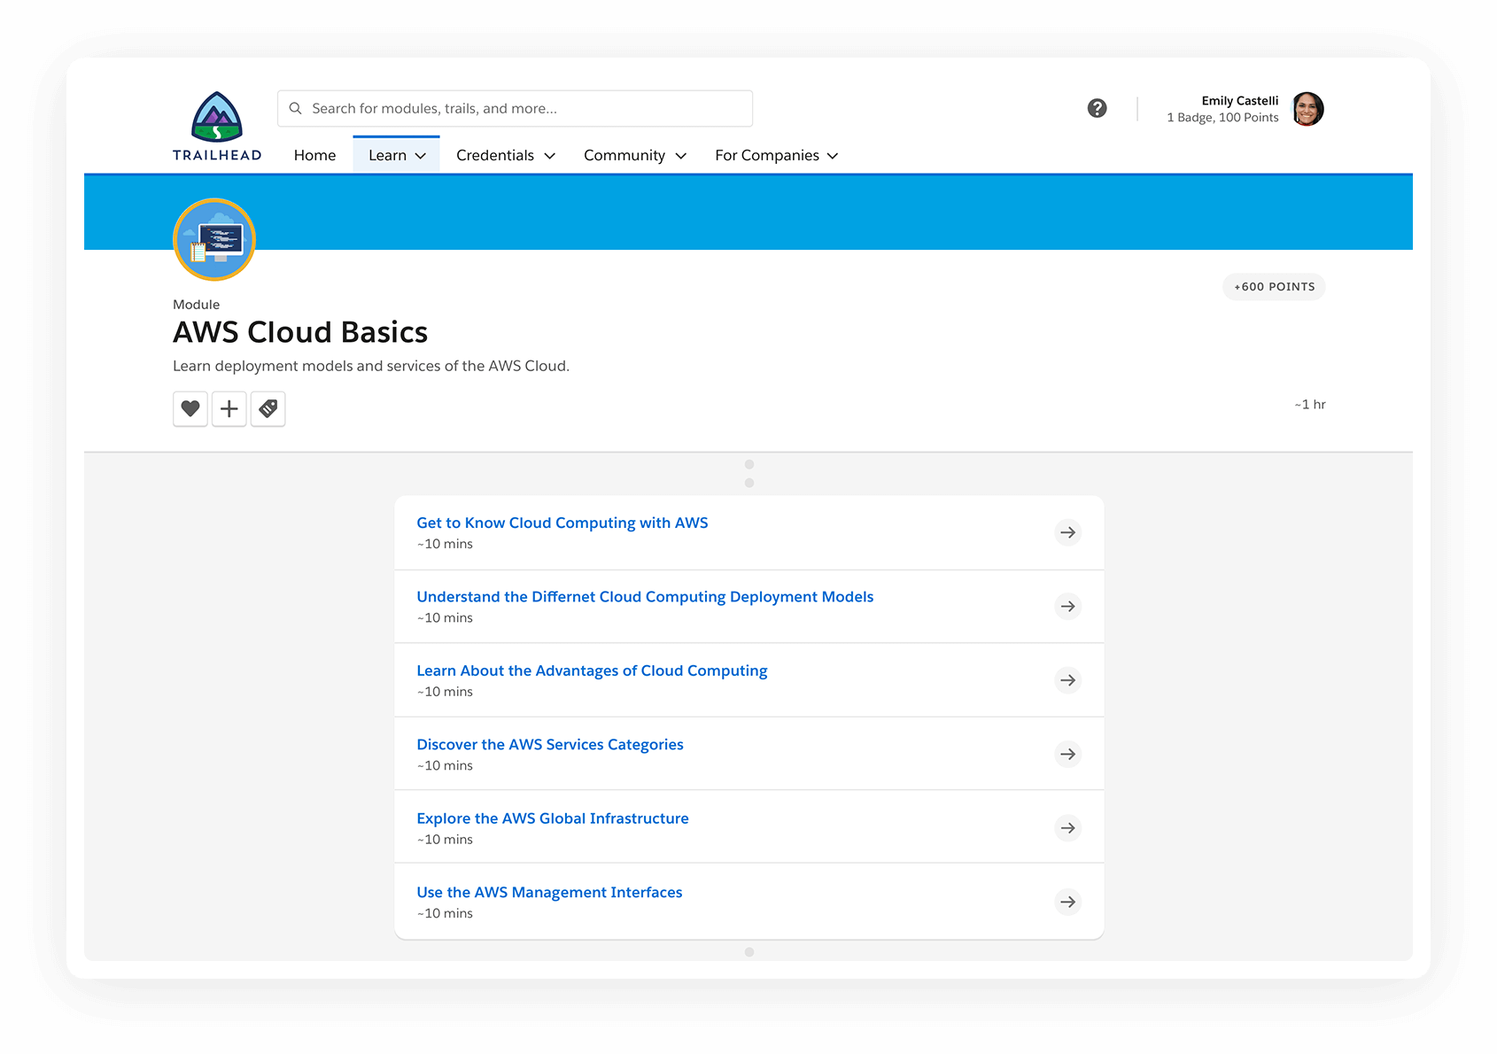This screenshot has height=1054, width=1497.
Task: Add module using the plus icon
Action: click(229, 408)
